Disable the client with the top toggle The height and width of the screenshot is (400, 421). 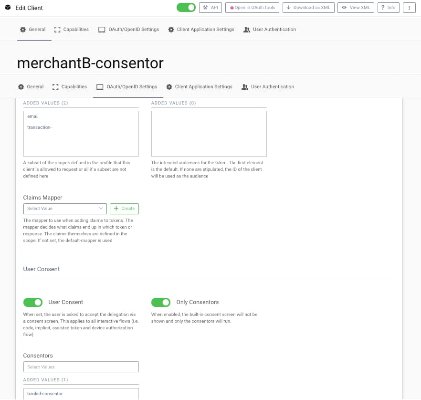click(x=186, y=7)
